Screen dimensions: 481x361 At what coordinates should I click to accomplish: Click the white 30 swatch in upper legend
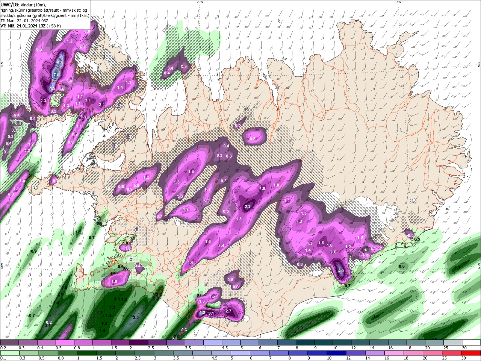tap(471, 343)
